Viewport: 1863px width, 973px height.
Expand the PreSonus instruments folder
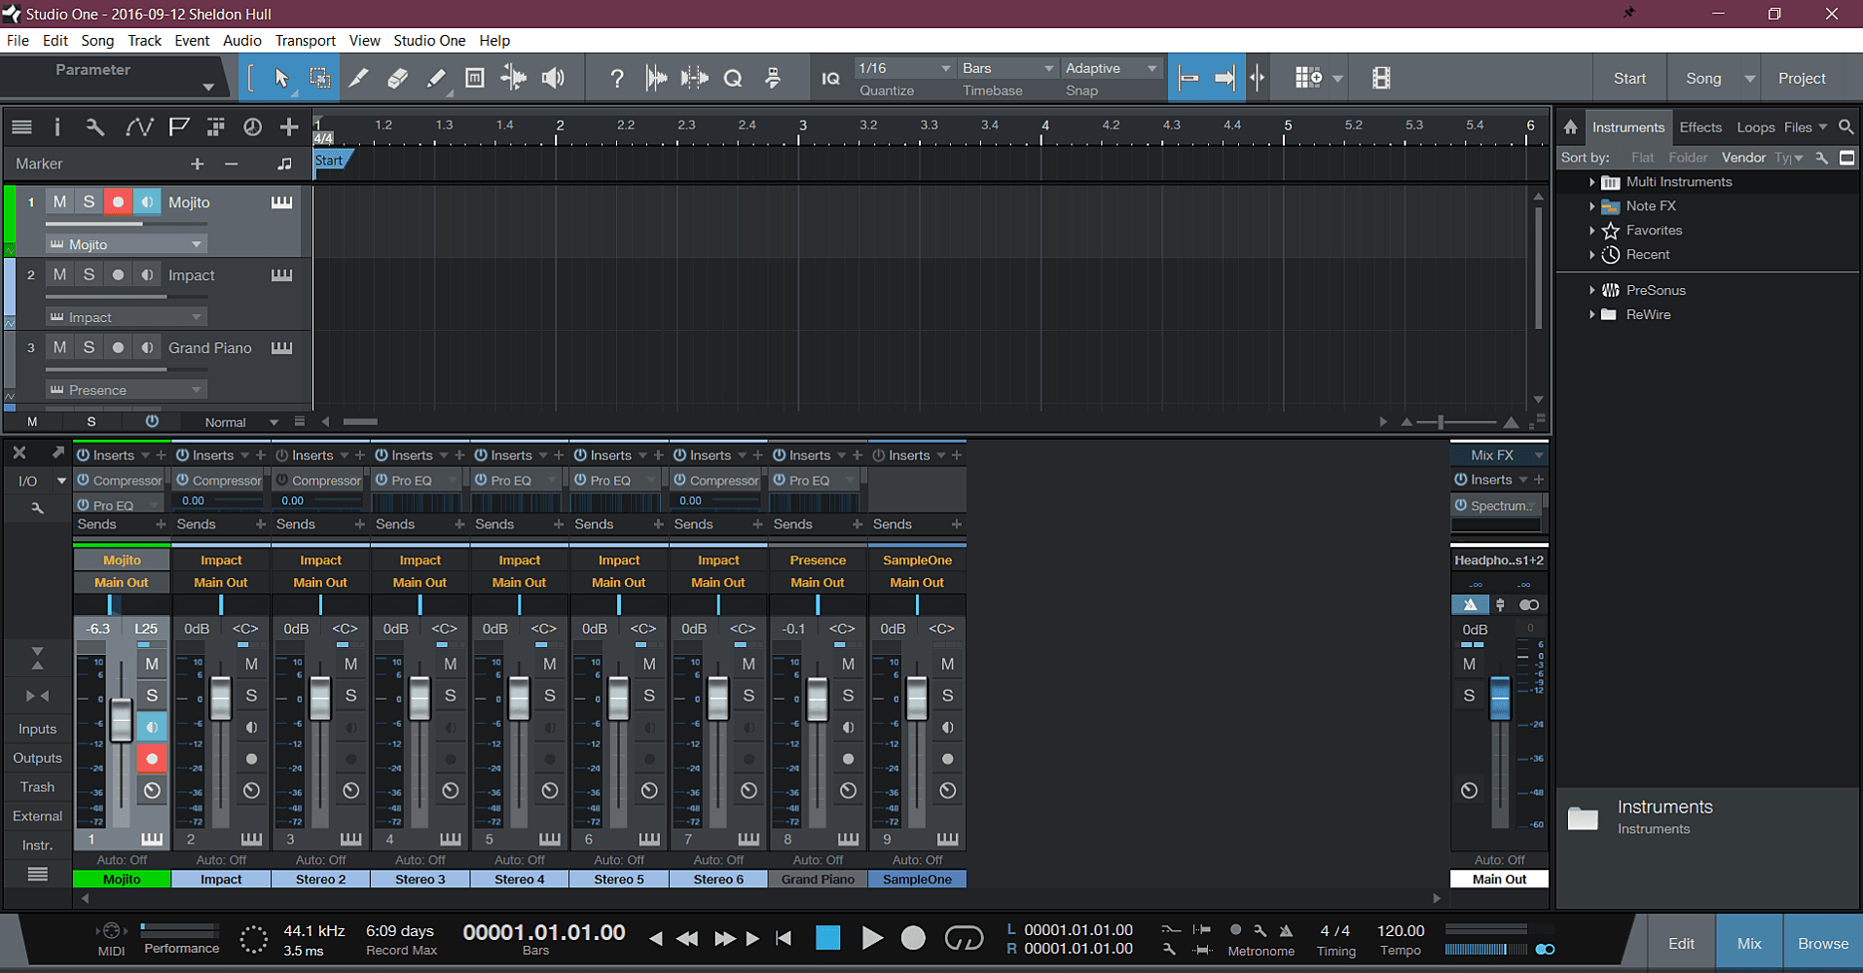(x=1592, y=290)
